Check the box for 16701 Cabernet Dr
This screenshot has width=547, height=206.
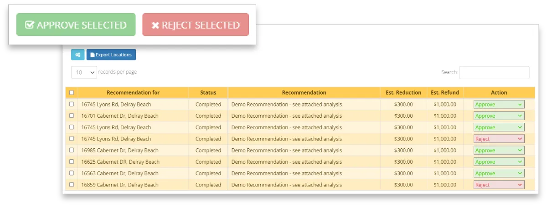tap(72, 116)
